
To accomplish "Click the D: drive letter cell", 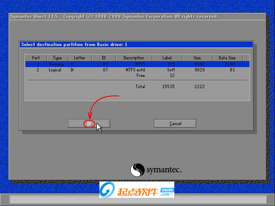I will click(x=72, y=70).
